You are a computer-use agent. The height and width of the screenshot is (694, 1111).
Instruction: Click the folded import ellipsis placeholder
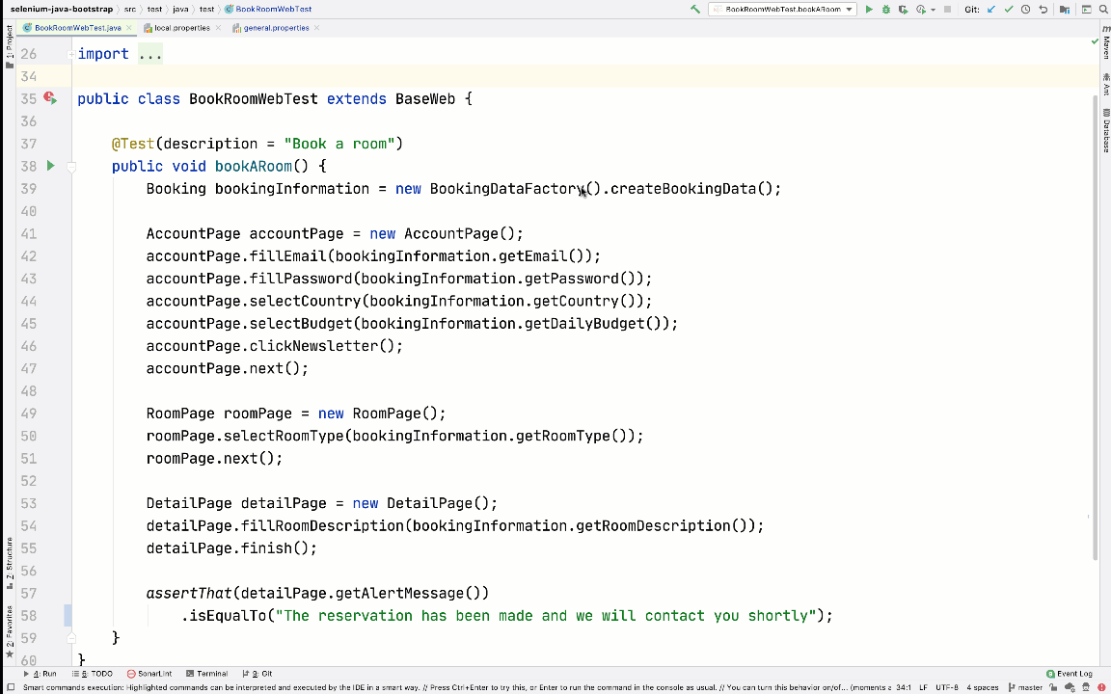[x=150, y=54]
